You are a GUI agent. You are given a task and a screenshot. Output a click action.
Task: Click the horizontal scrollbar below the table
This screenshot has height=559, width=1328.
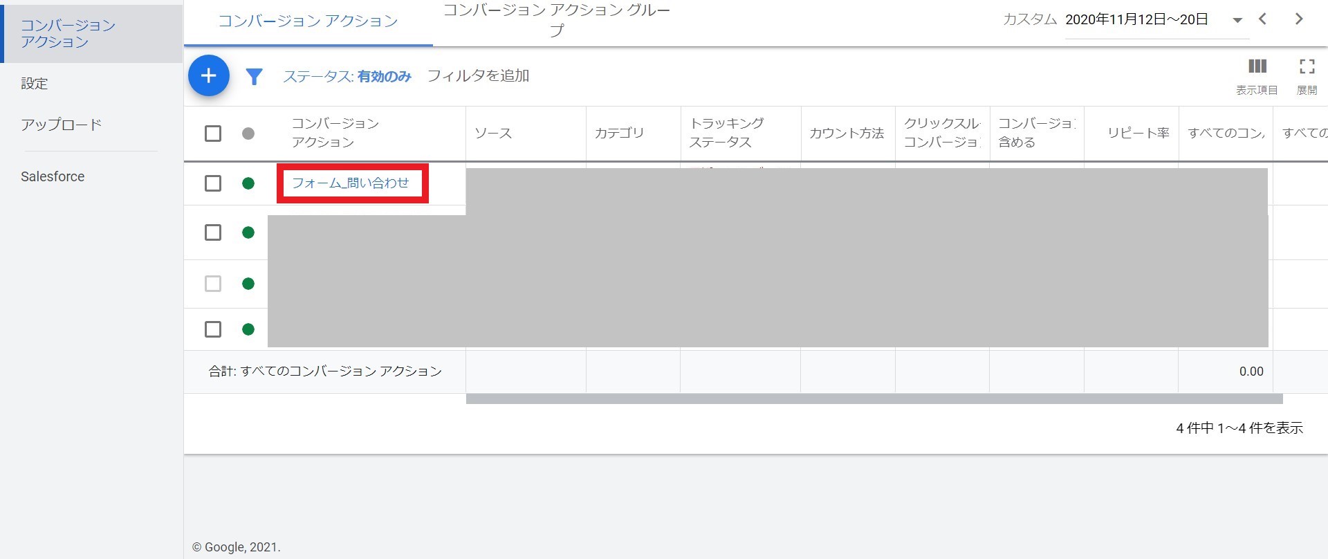(874, 399)
